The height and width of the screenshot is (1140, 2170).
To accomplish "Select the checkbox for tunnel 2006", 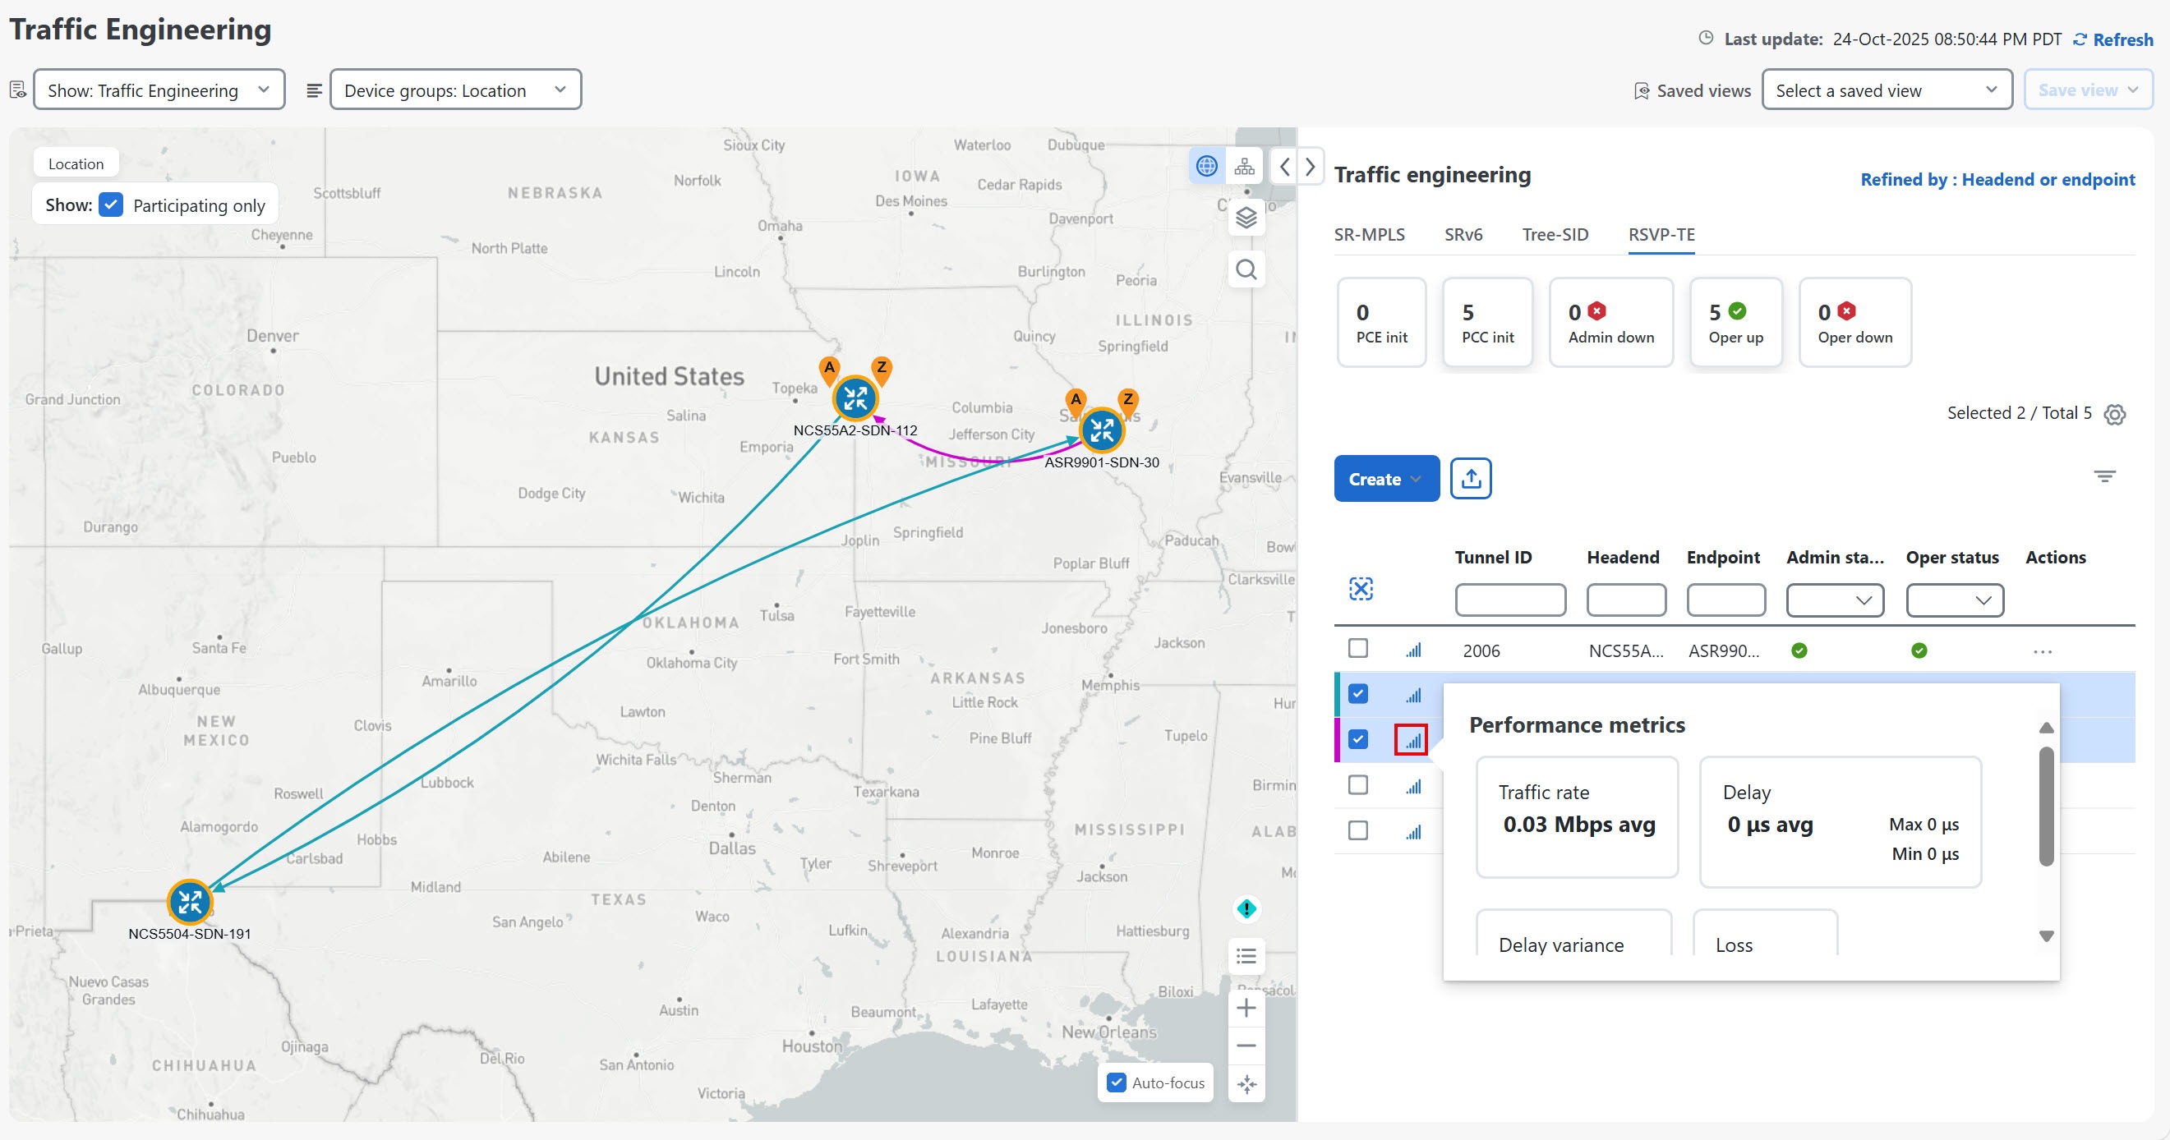I will click(x=1358, y=648).
